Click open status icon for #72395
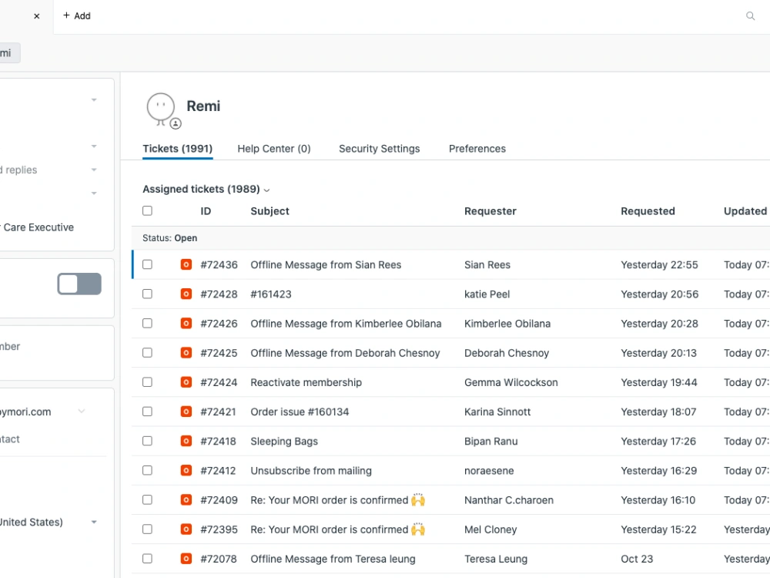Screen dimensions: 770x578 (186, 529)
